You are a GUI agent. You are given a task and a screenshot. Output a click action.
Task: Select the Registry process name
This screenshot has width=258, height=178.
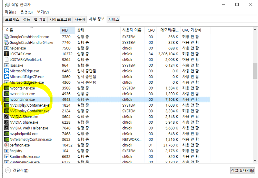pos(16,151)
